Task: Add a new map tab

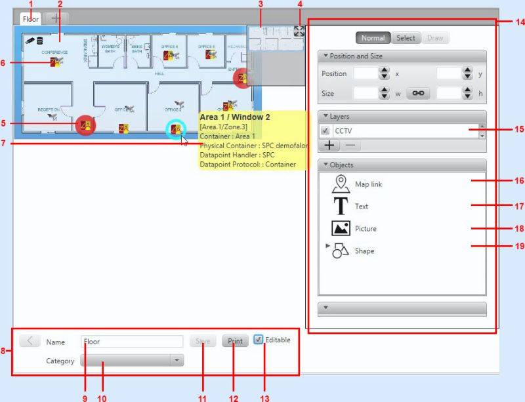Action: pyautogui.click(x=58, y=18)
